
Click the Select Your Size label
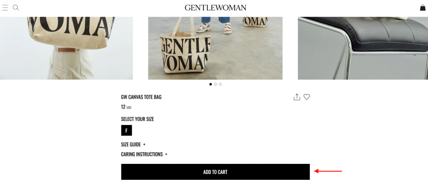click(138, 119)
